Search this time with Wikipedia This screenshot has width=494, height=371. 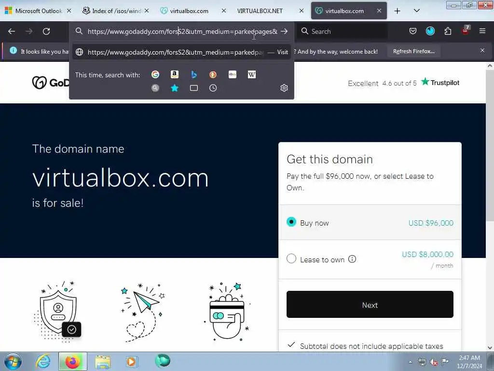point(252,74)
